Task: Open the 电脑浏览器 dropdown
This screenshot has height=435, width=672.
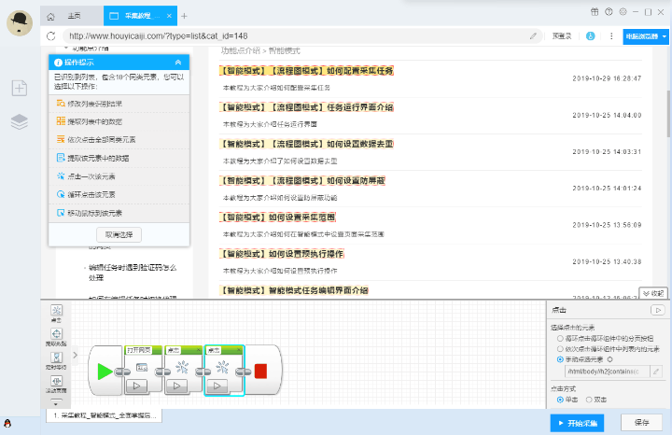Action: point(645,35)
